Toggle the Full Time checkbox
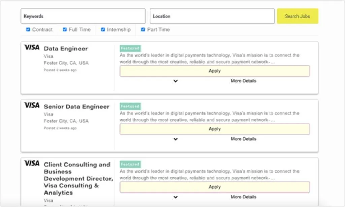345x207 pixels. (65, 30)
